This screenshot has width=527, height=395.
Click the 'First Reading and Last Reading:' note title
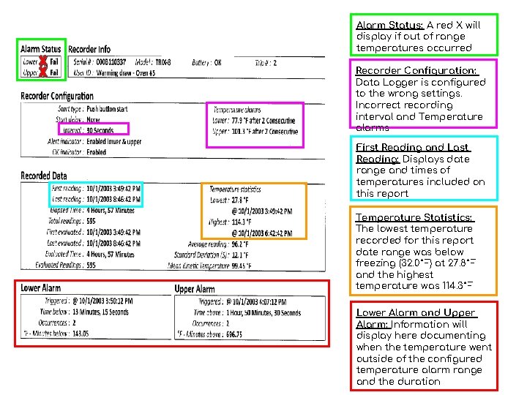click(x=413, y=153)
